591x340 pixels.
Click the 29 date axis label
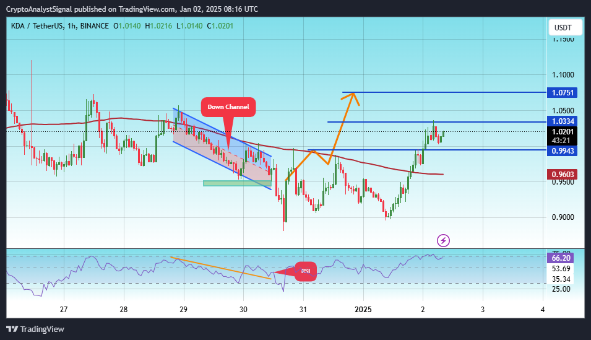coord(183,310)
